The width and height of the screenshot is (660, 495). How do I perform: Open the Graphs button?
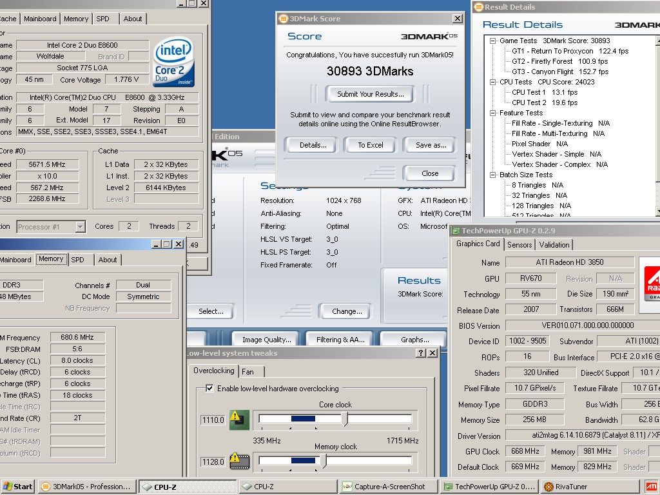(414, 340)
